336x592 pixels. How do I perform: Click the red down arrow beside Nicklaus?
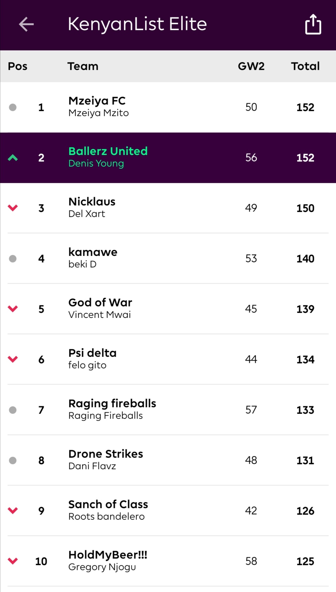click(x=13, y=208)
